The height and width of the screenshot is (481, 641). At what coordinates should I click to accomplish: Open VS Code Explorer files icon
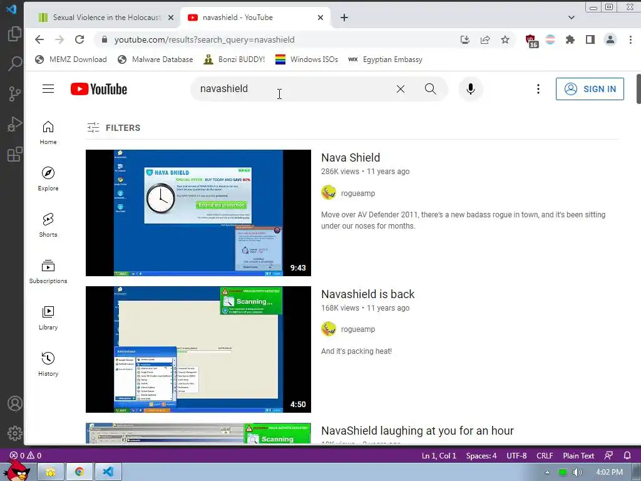(15, 34)
